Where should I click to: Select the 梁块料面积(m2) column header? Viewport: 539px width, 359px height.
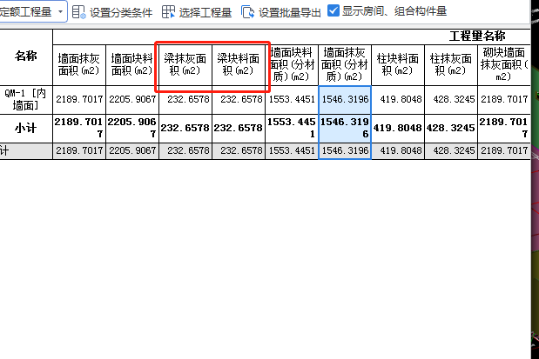(239, 65)
